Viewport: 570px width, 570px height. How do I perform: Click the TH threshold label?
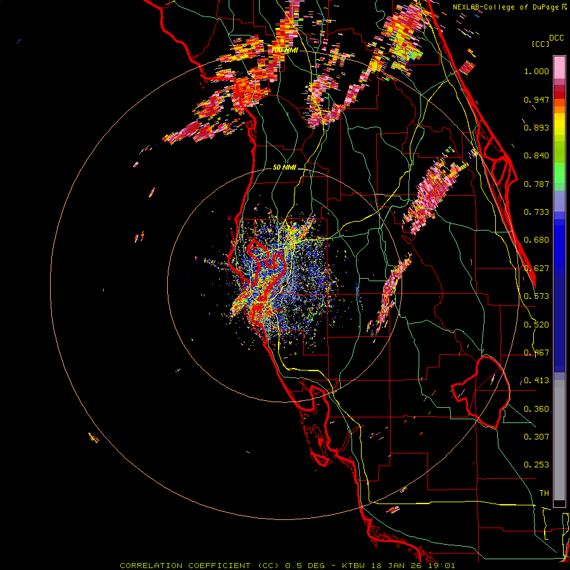point(544,493)
